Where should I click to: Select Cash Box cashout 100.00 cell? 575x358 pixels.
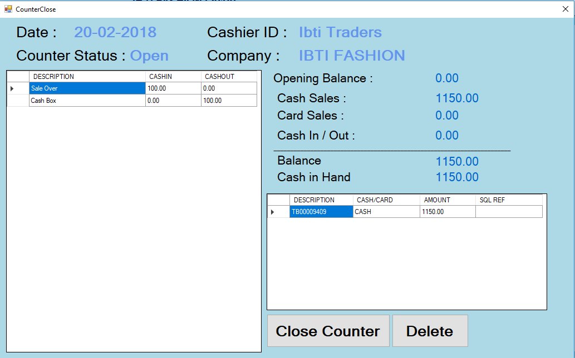tap(229, 101)
